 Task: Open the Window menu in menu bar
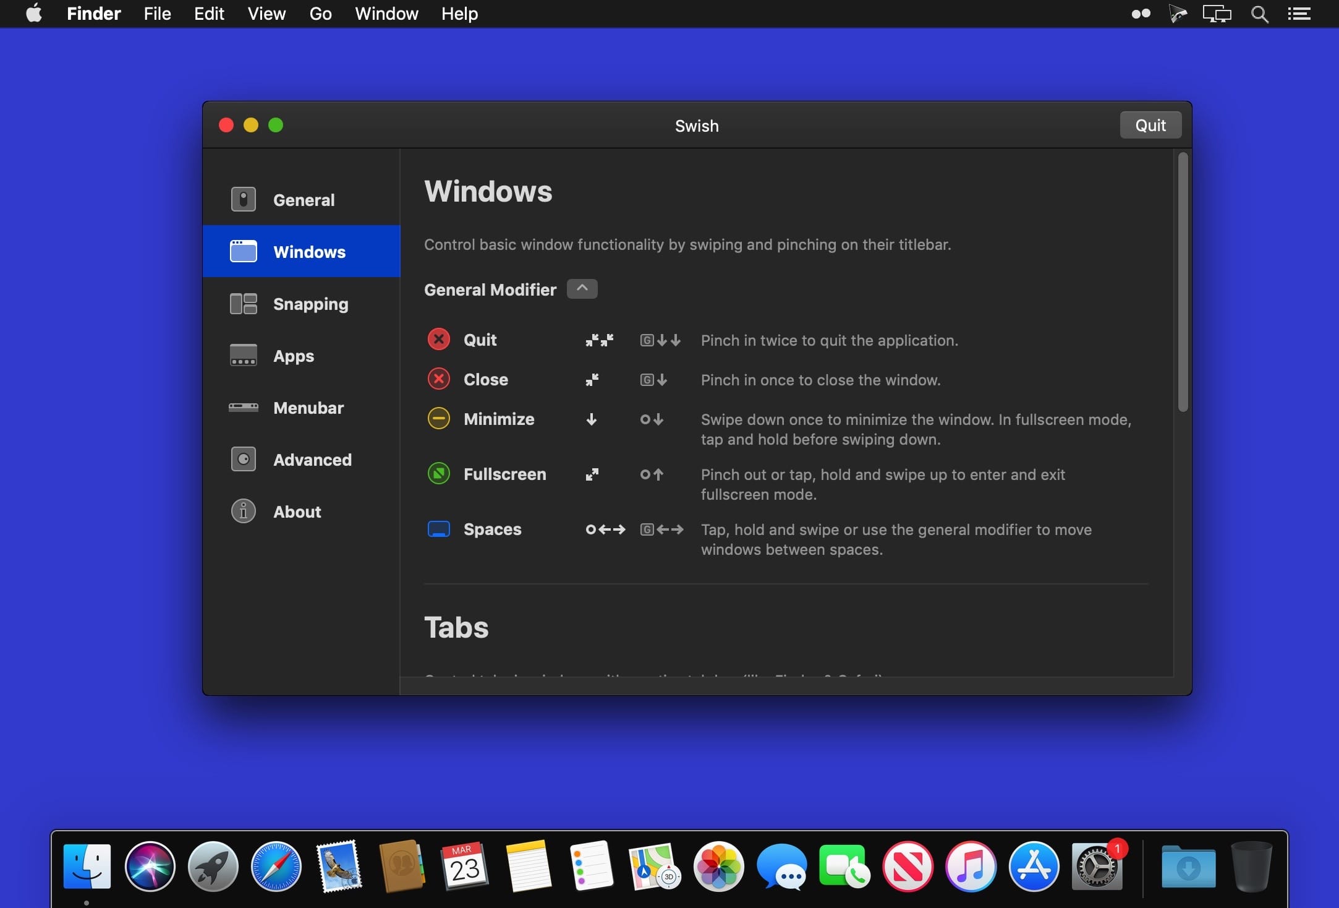(386, 14)
